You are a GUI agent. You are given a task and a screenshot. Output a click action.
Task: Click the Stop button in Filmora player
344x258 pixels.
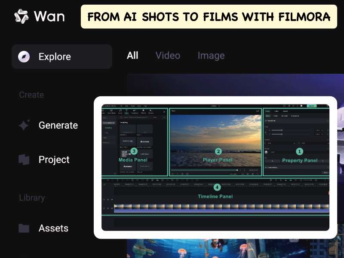tap(187, 174)
